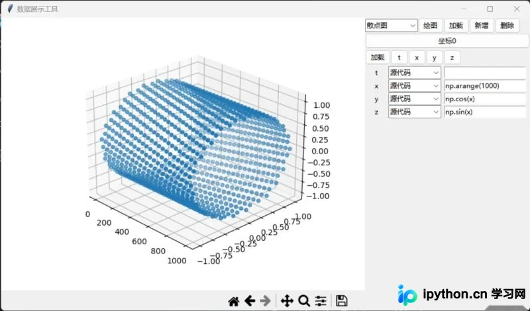Open the x row 源代码 dropdown
Screen dimensions: 530x311
tap(415, 86)
